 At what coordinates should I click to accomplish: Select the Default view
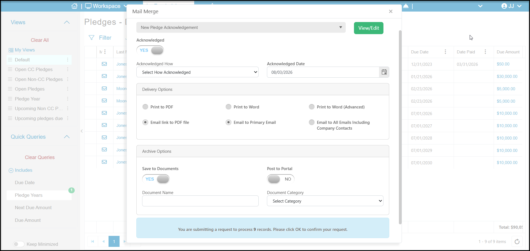39,60
